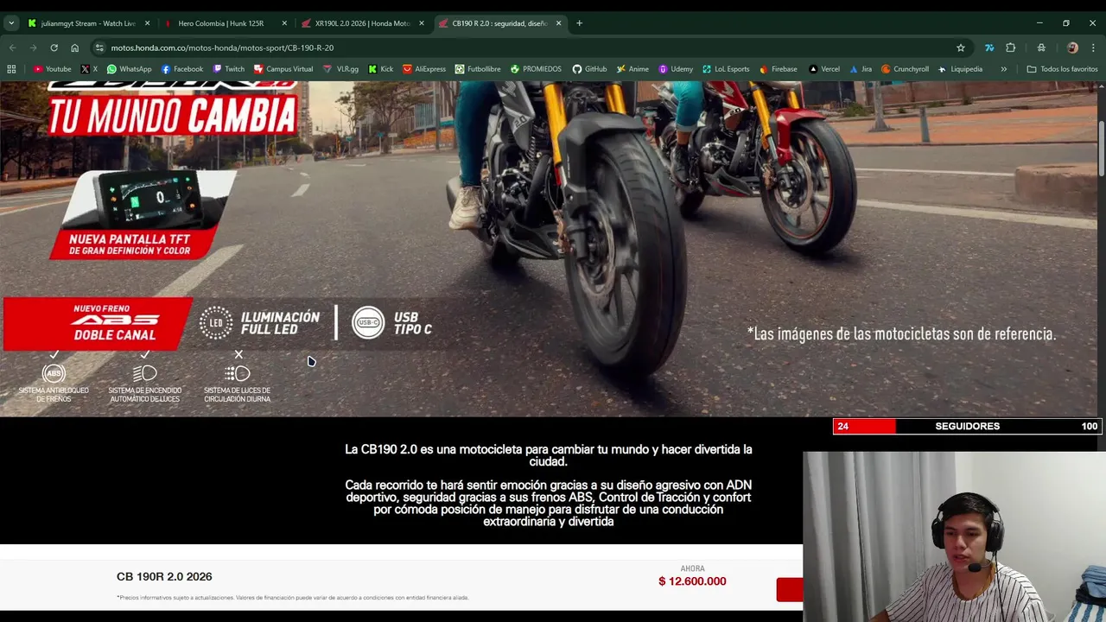Open X bookmark

(x=89, y=69)
